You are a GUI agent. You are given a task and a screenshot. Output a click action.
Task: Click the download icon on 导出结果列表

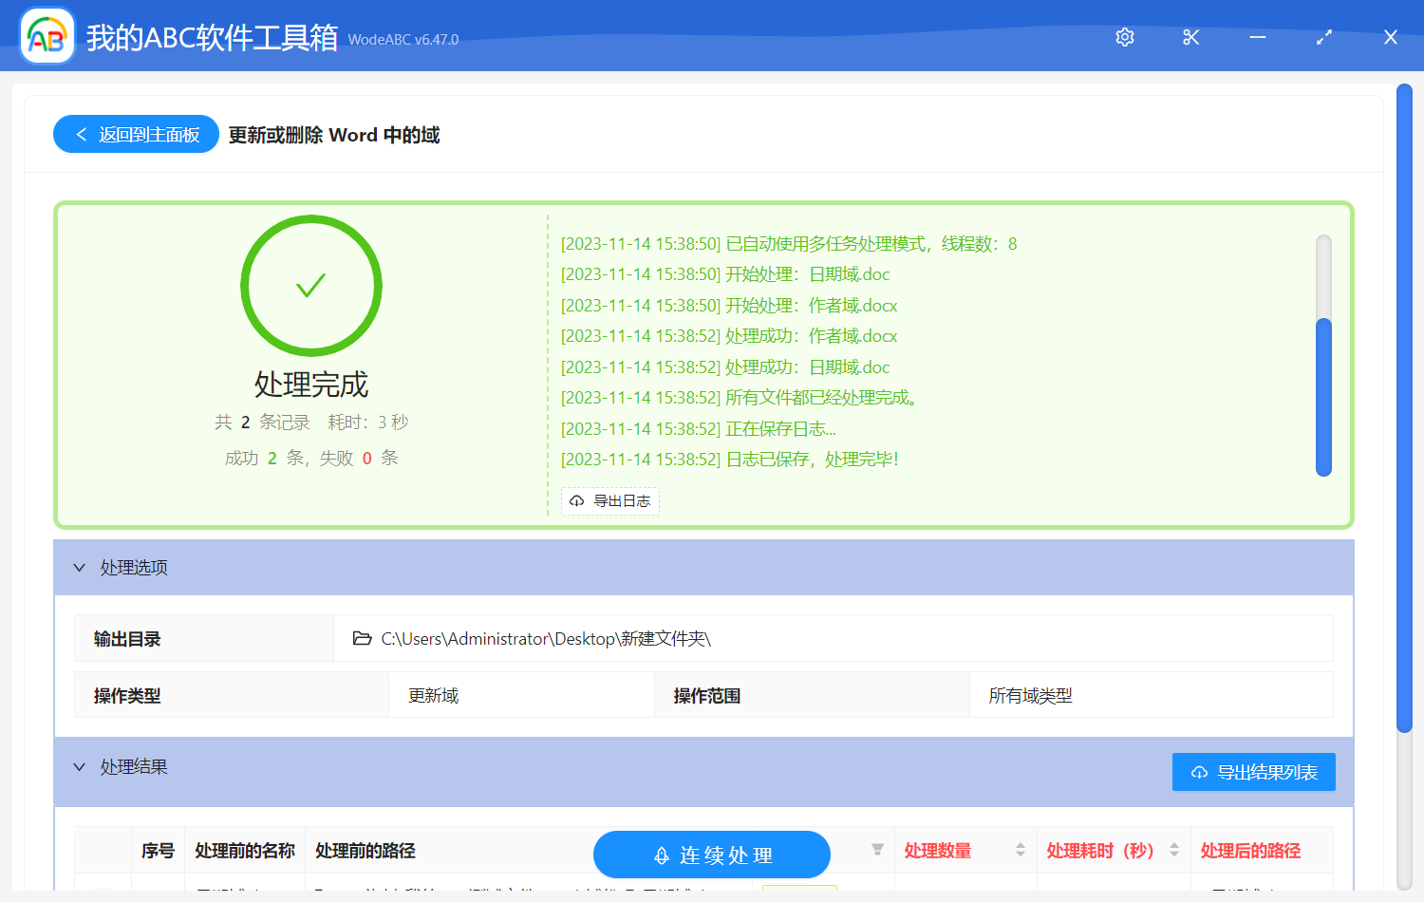tap(1198, 772)
